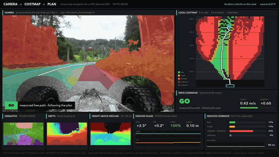The height and width of the screenshot is (157, 279).
Task: Click the white planned path in camera view
Action: [x=62, y=69]
